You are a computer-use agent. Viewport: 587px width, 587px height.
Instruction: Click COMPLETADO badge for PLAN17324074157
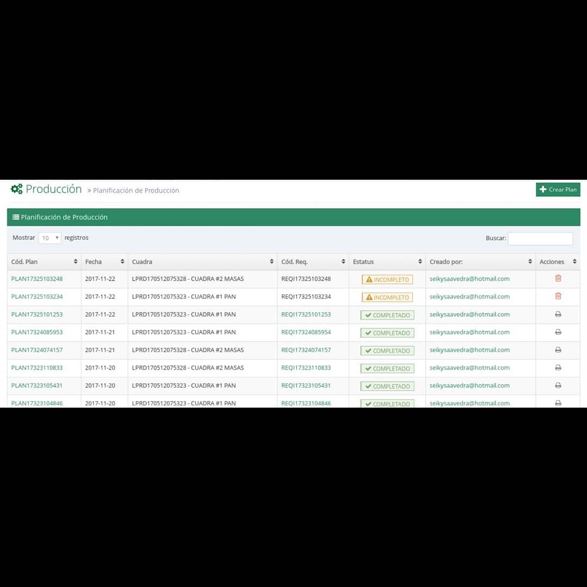[387, 351]
